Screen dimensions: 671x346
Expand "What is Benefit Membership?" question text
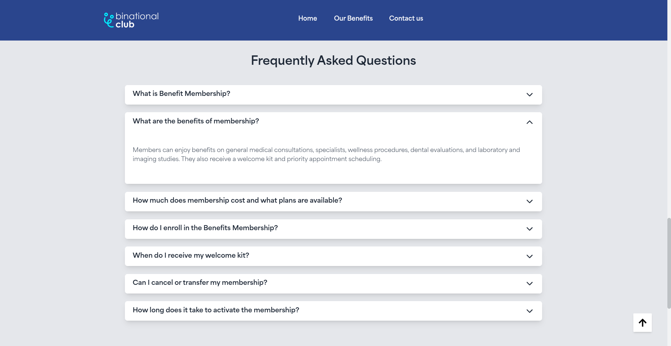click(x=181, y=94)
